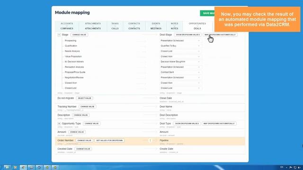Click the green Save Mapping button
This screenshot has height=170, width=303.
point(207,13)
